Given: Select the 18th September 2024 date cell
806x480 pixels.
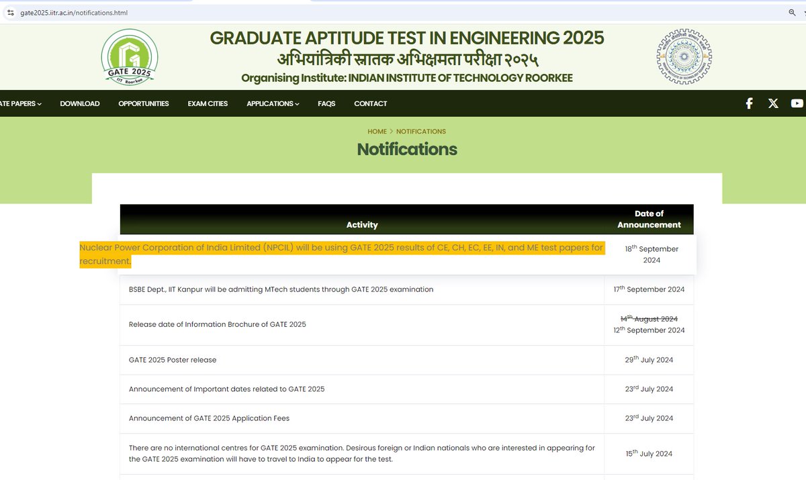Looking at the screenshot, I should [x=652, y=254].
